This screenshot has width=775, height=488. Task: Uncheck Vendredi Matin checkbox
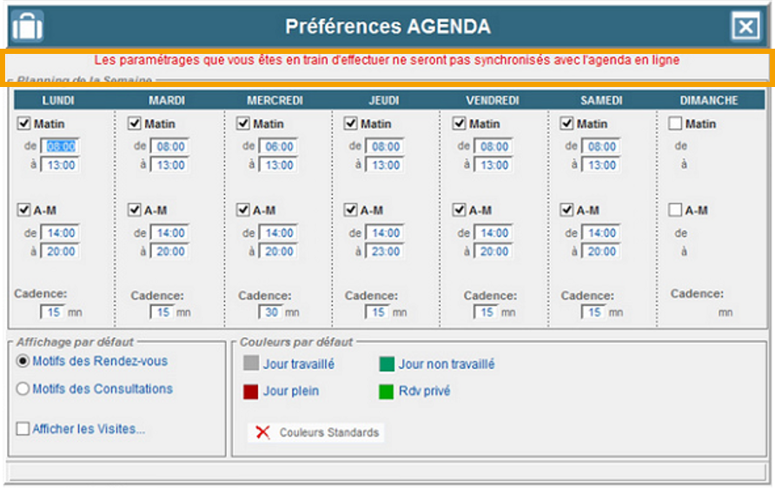pos(459,124)
